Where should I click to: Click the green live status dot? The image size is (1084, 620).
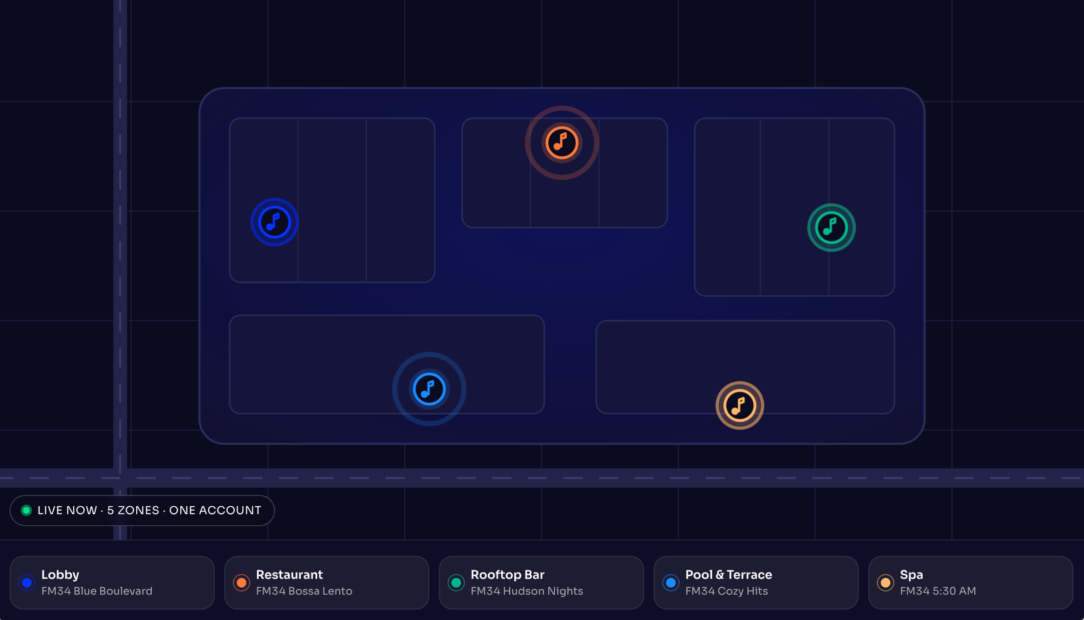coord(26,510)
